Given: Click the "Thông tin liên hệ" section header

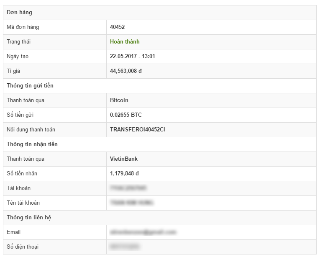Looking at the screenshot, I should (29, 218).
